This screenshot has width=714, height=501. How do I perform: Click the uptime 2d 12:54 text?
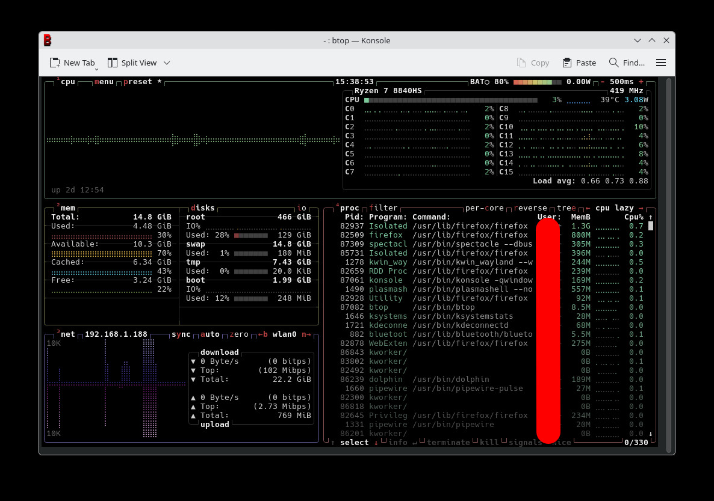pyautogui.click(x=78, y=190)
